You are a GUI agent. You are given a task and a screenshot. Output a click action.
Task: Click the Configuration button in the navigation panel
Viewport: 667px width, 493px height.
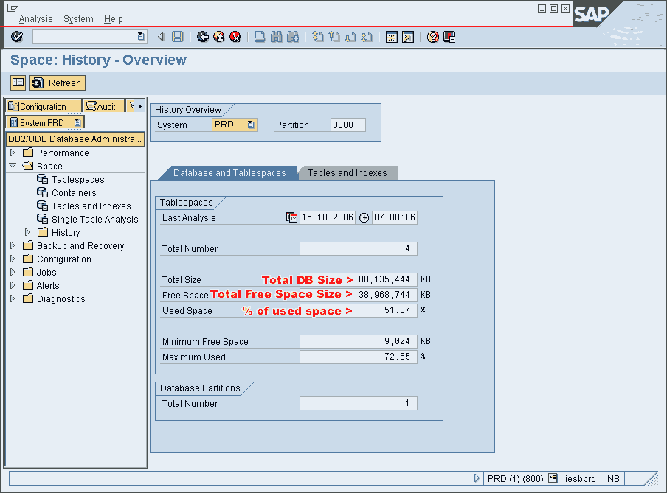[43, 106]
